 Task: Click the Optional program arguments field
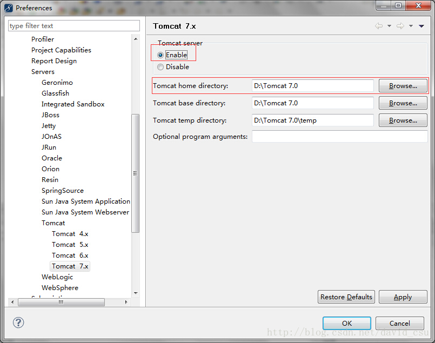coord(339,137)
